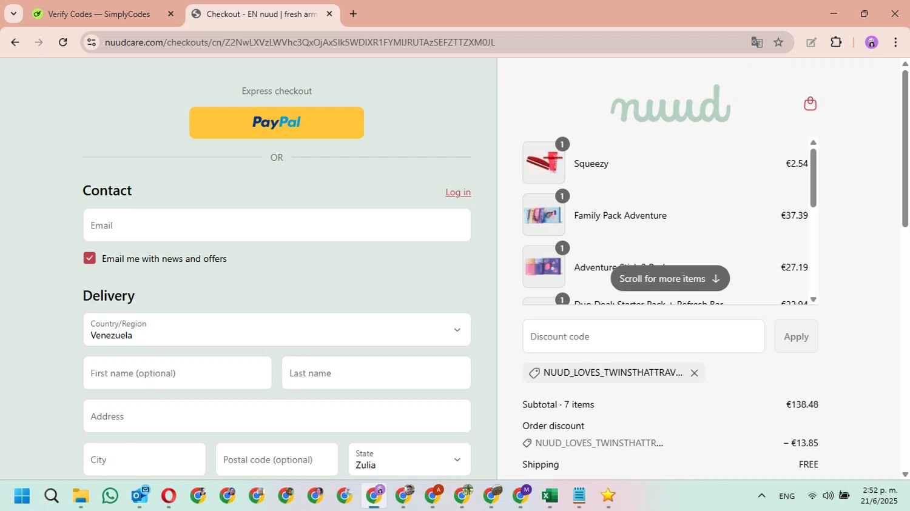Viewport: 910px width, 511px height.
Task: Open the yellow star app in taskbar
Action: 608,496
